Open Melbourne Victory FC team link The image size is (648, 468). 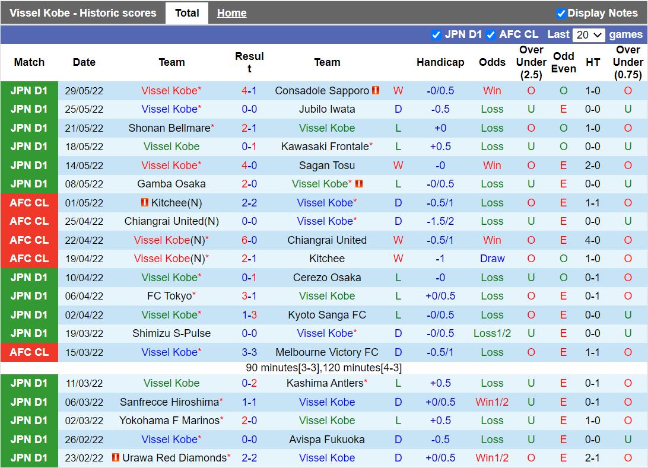[x=327, y=352]
